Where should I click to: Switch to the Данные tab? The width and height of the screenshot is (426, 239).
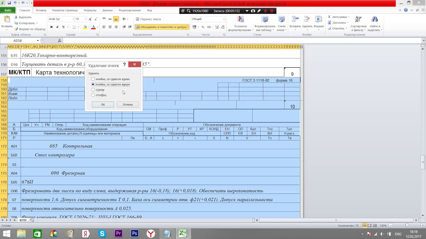pyautogui.click(x=107, y=10)
